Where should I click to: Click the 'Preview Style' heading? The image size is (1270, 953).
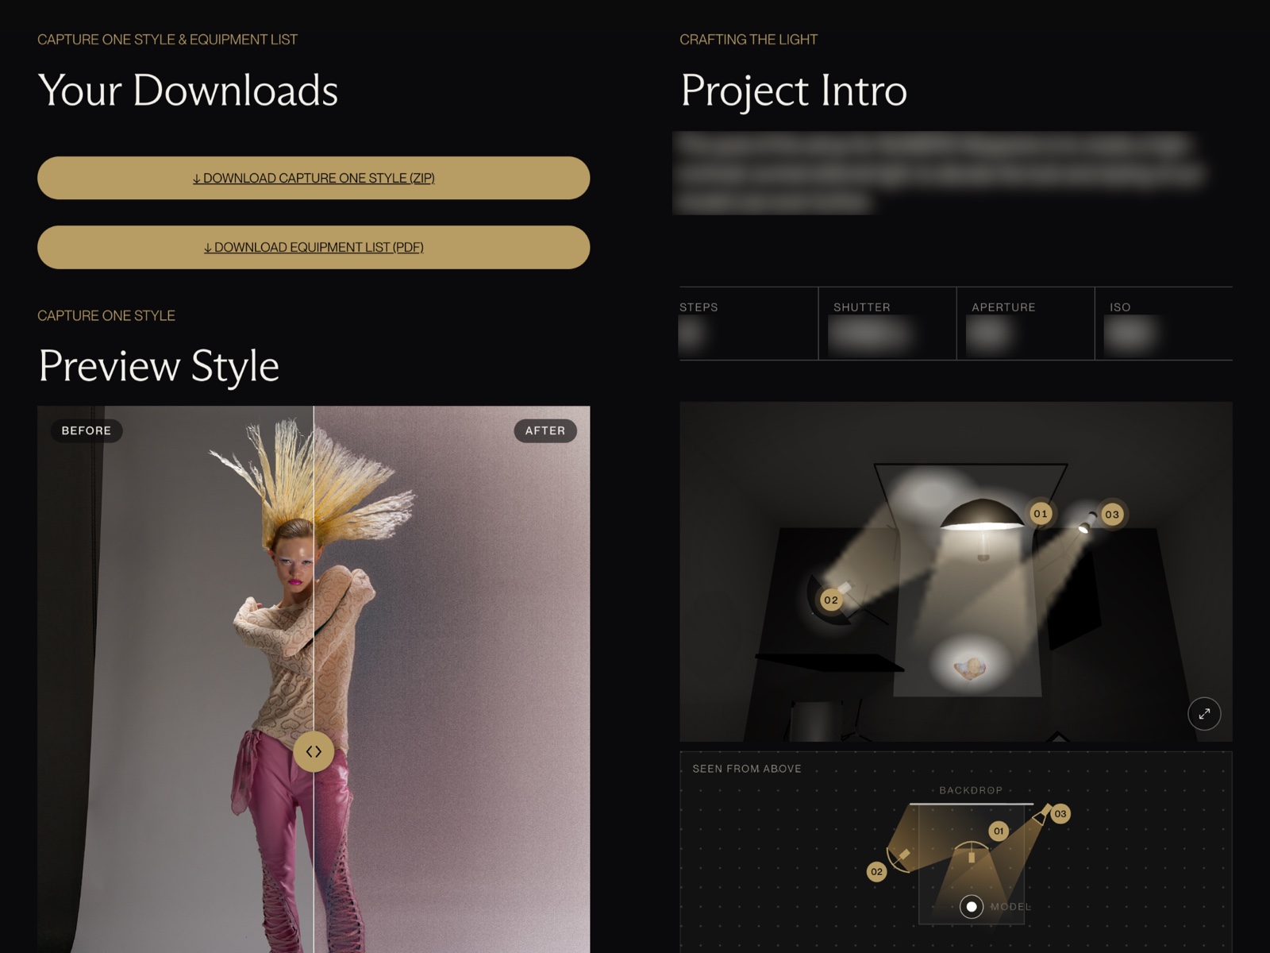159,366
